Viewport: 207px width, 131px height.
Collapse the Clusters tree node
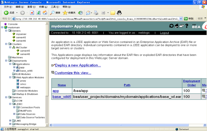click(6, 44)
